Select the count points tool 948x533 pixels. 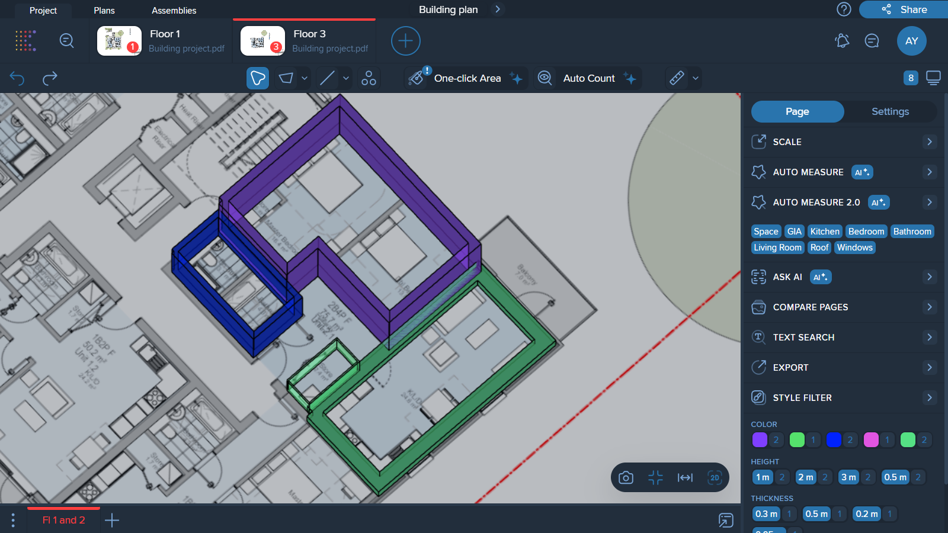369,78
